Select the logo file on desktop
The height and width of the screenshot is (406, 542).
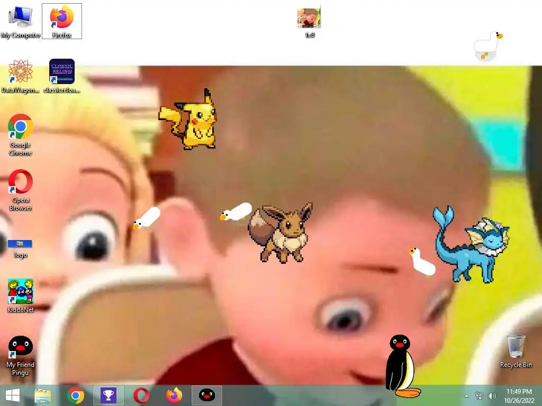pos(20,248)
